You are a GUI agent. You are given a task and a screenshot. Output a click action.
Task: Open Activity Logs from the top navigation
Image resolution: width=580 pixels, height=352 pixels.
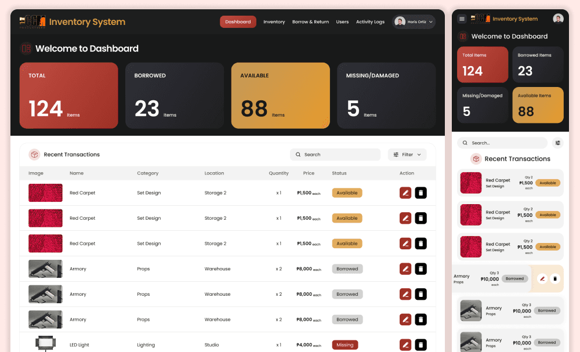(x=370, y=22)
